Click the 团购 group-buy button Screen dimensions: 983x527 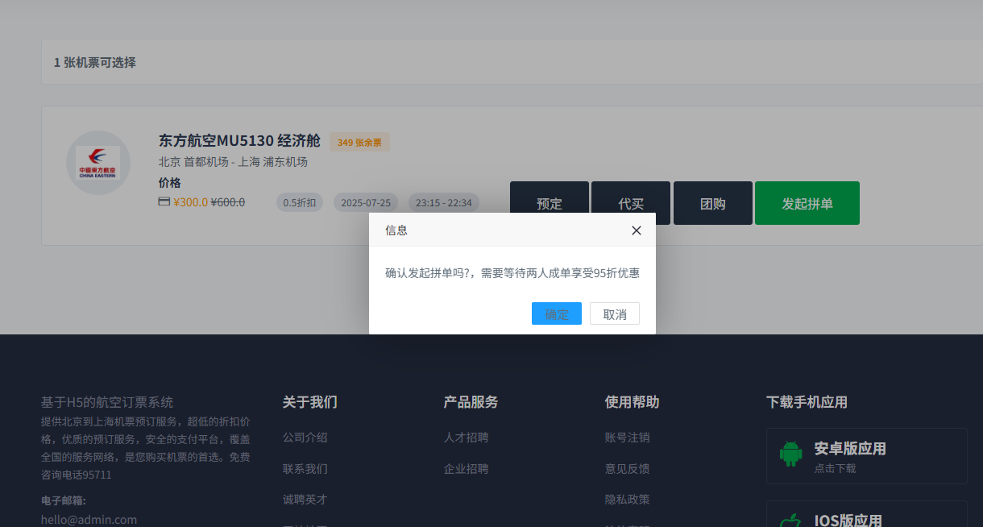713,203
